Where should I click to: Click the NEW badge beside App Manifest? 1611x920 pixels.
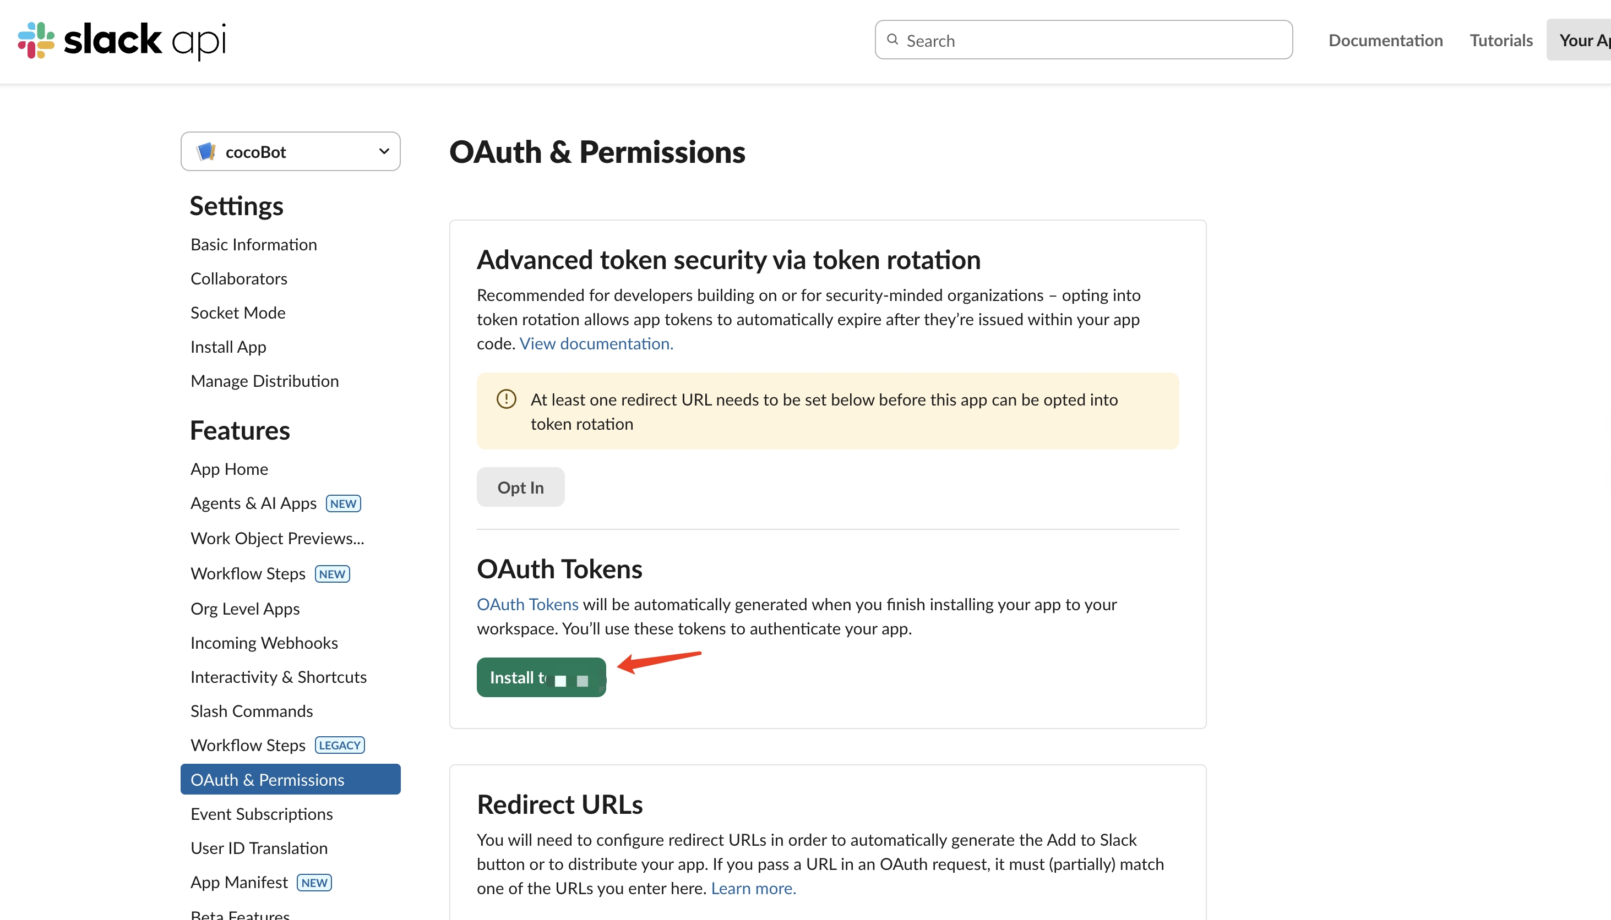click(x=314, y=882)
